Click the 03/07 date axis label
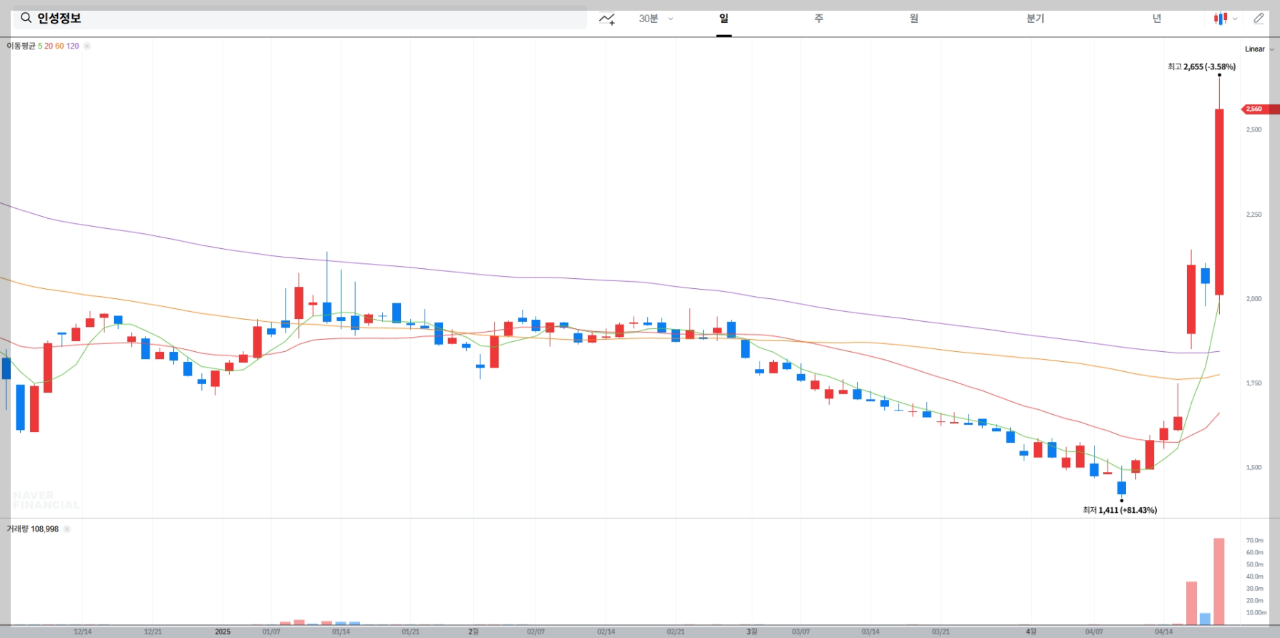 pos(801,632)
